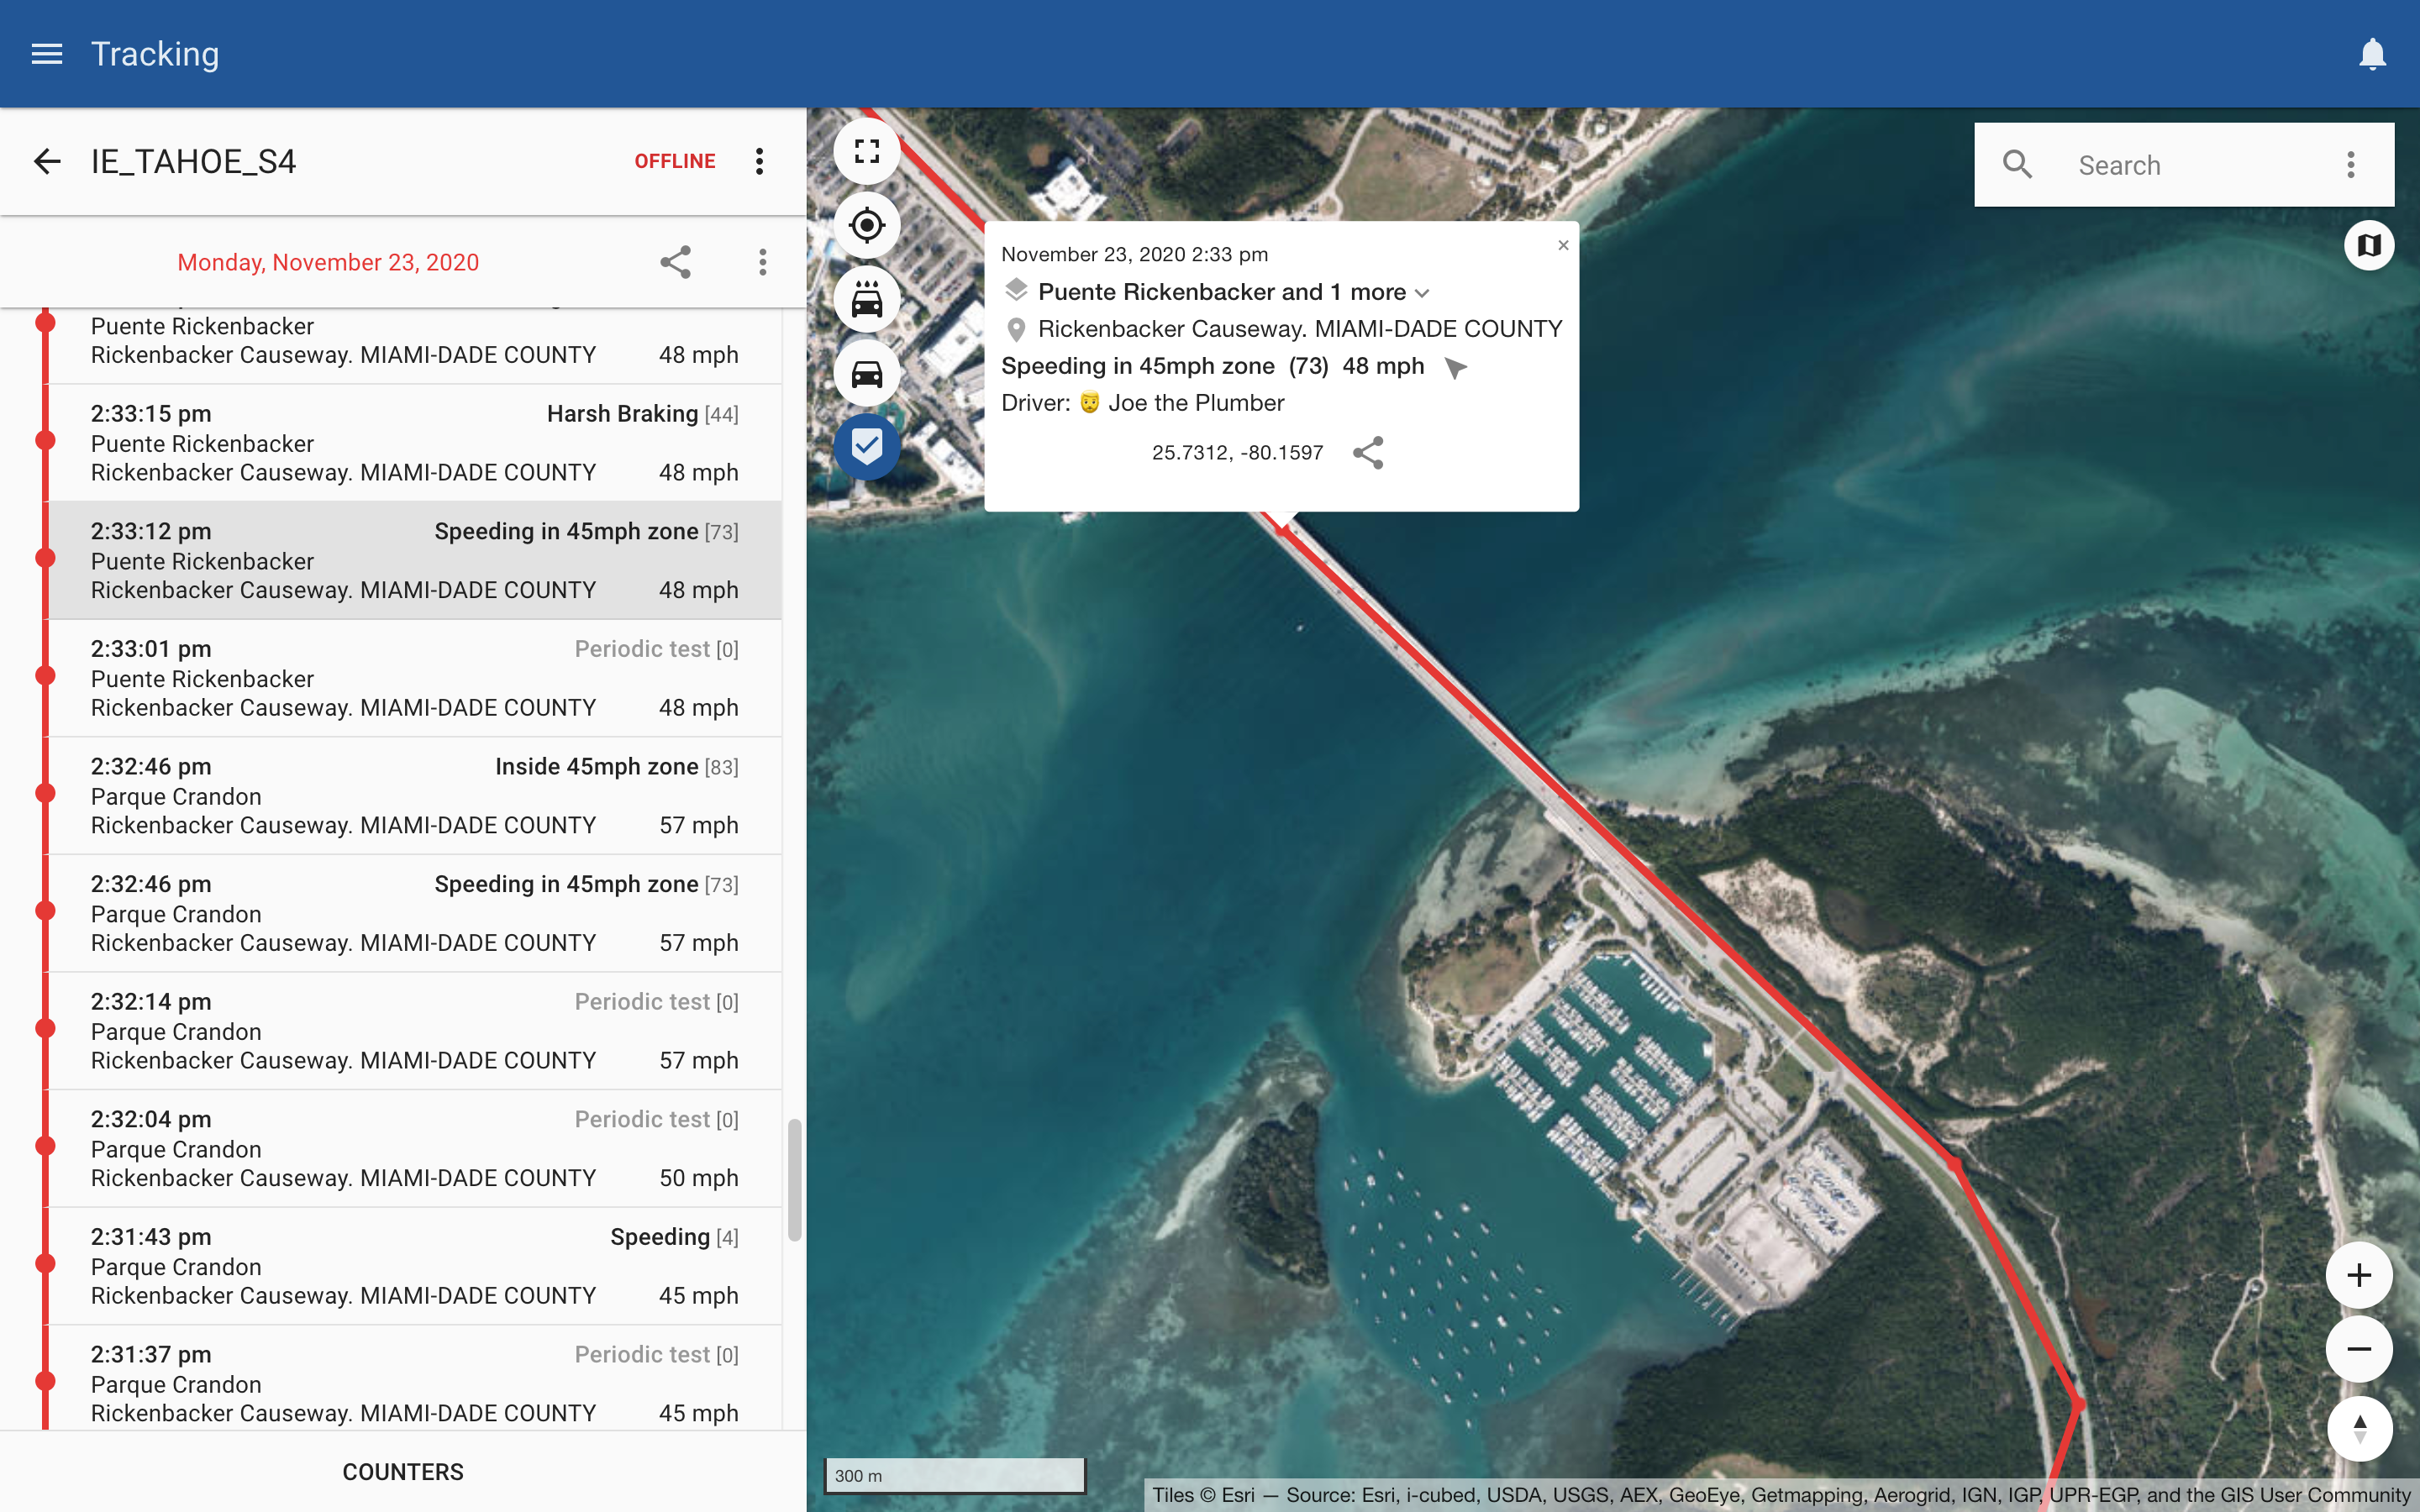Select 2:32:46 pm Inside 45mph zone event

pyautogui.click(x=414, y=795)
